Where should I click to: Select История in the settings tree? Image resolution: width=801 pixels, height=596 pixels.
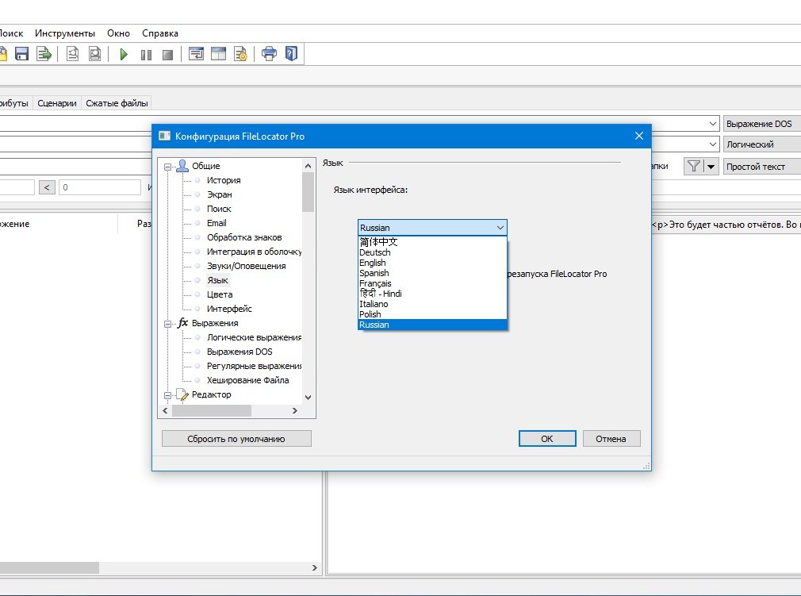(224, 180)
